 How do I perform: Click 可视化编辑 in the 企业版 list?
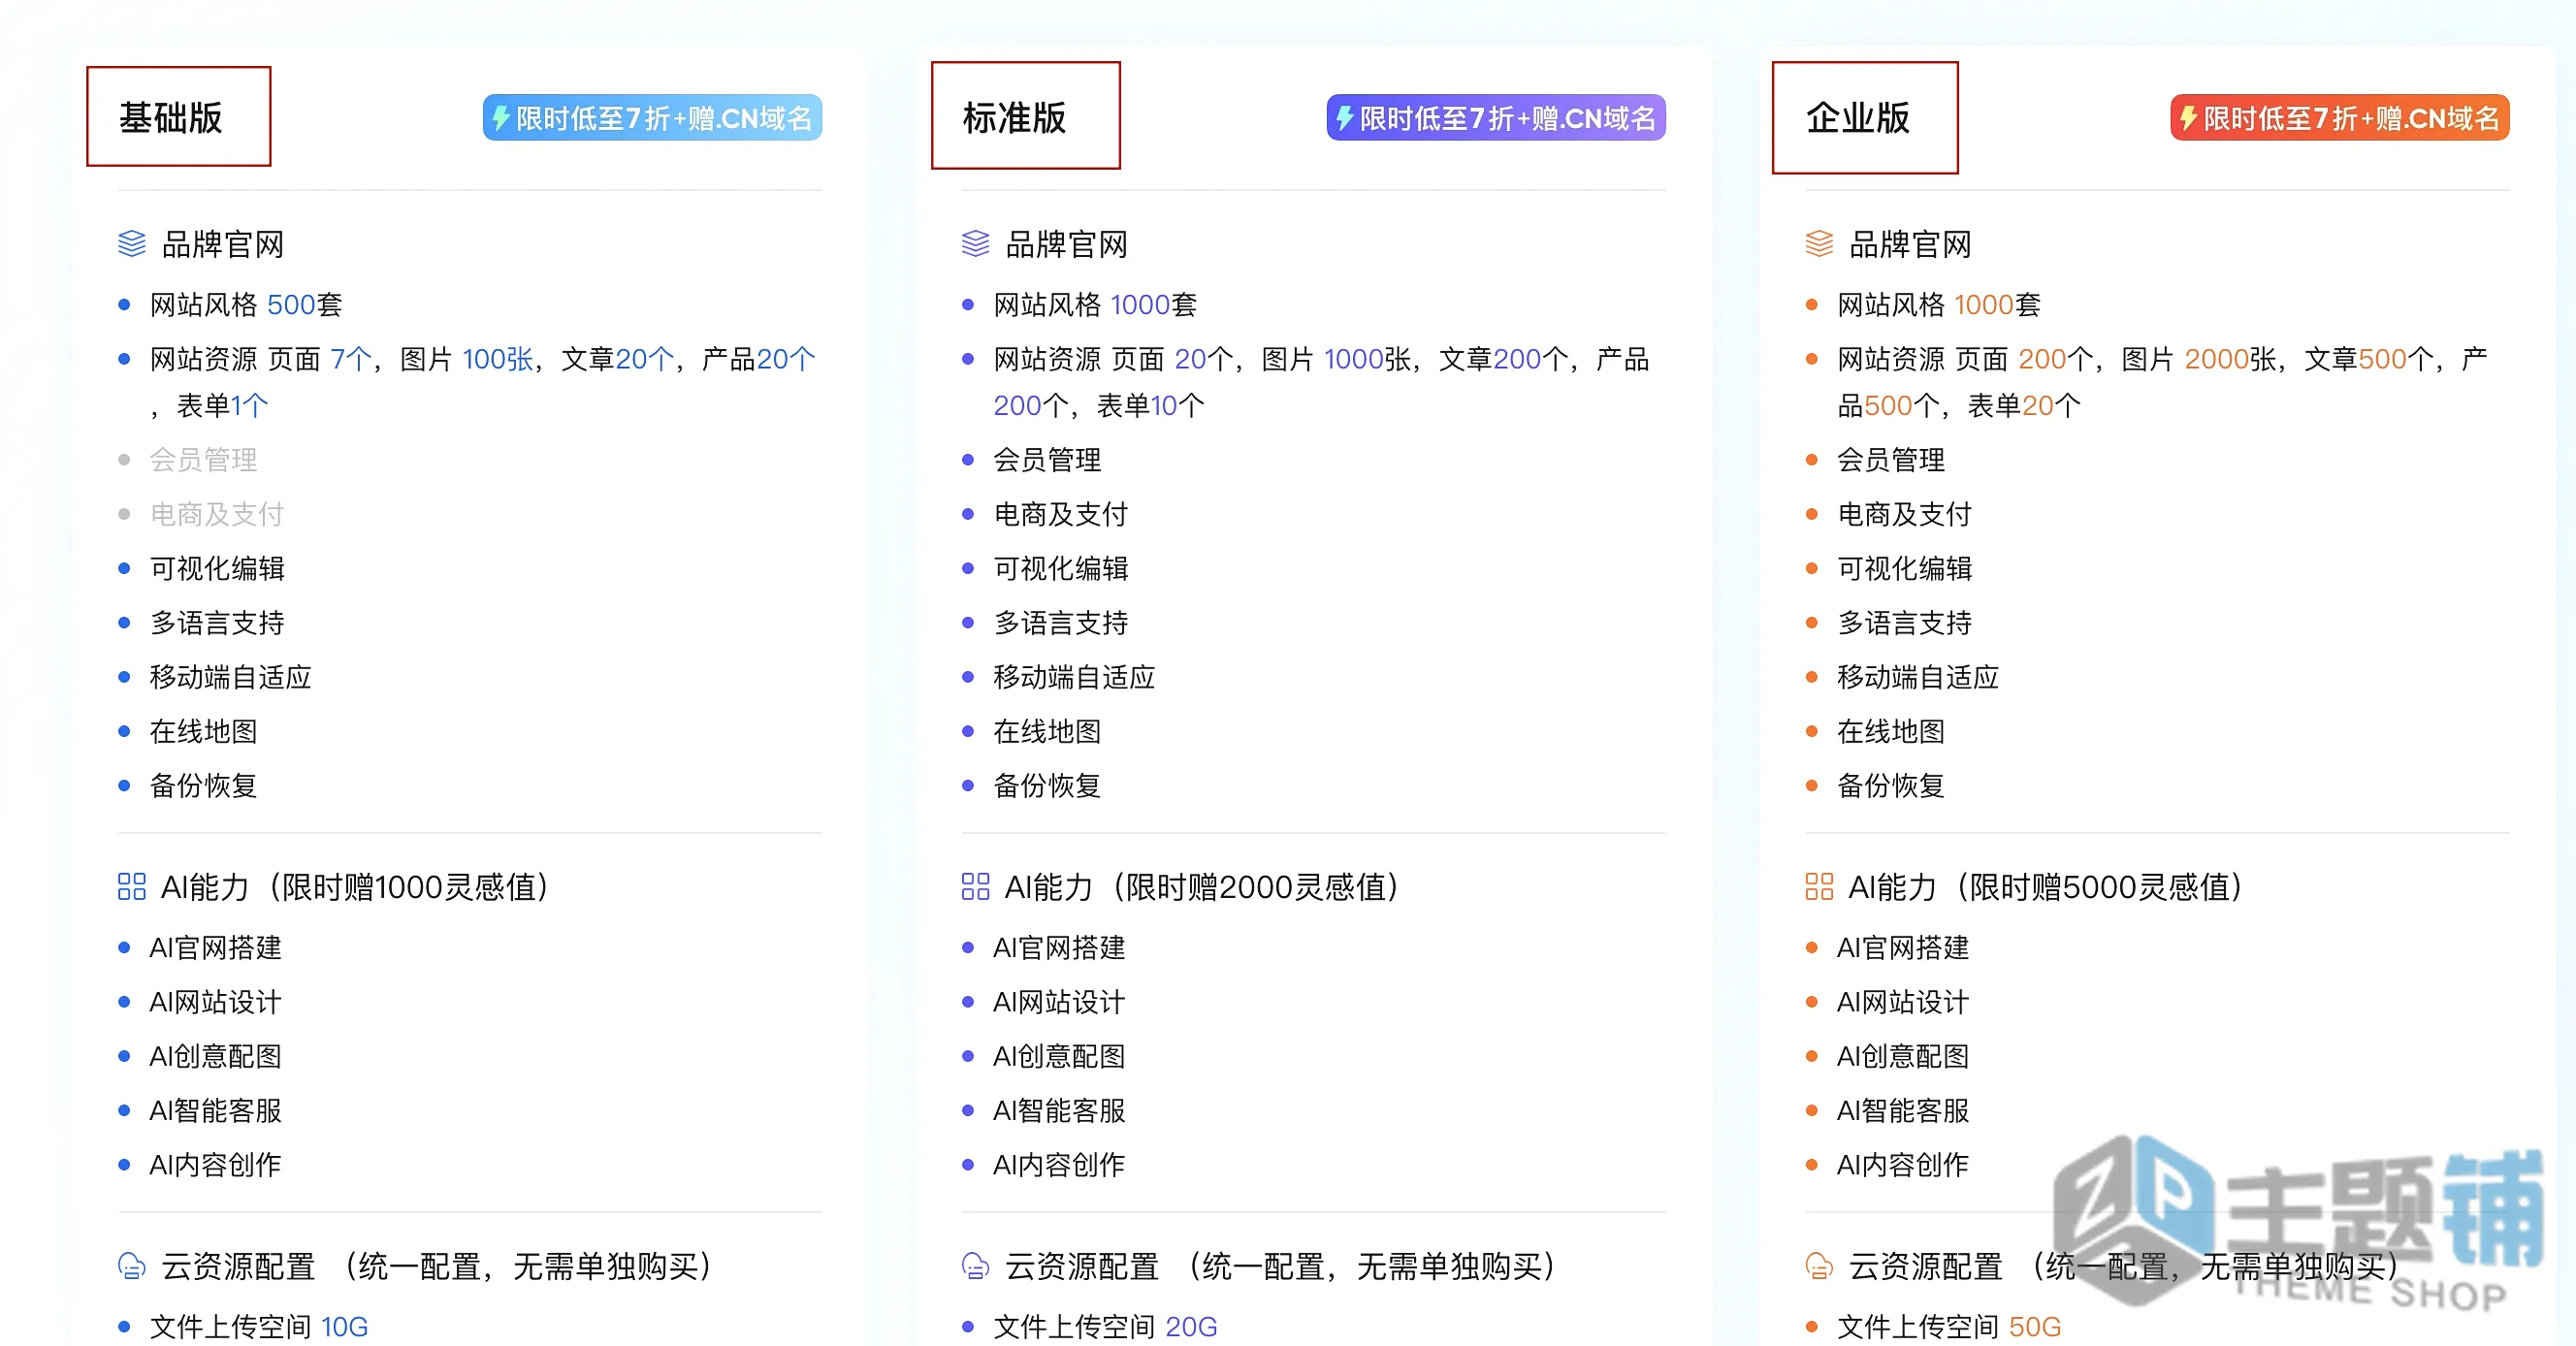tap(1904, 569)
